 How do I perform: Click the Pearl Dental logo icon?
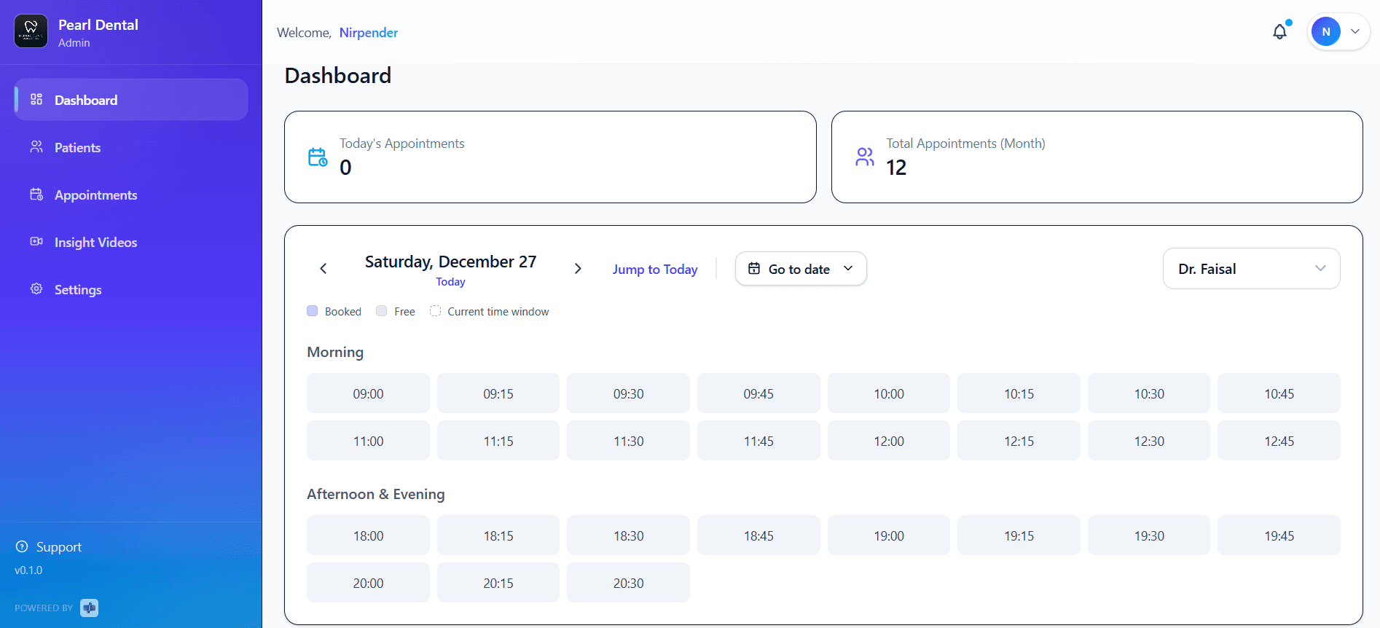click(x=31, y=31)
